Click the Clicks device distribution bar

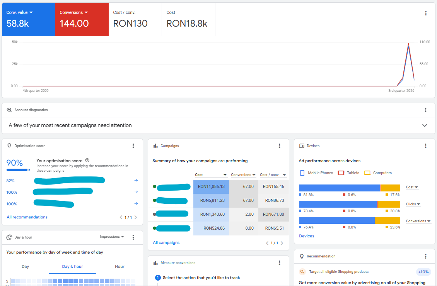pyautogui.click(x=350, y=204)
